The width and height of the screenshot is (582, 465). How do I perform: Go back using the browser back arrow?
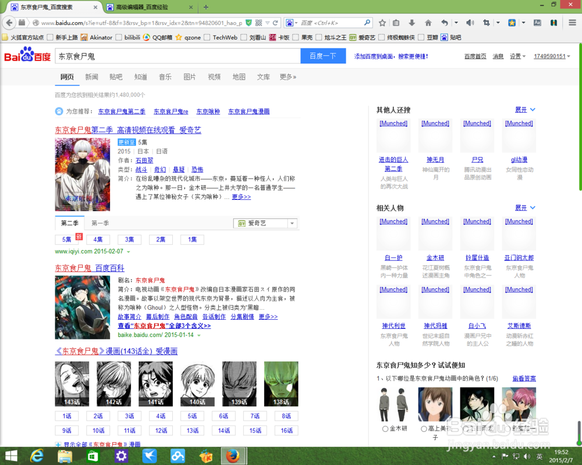coord(9,23)
